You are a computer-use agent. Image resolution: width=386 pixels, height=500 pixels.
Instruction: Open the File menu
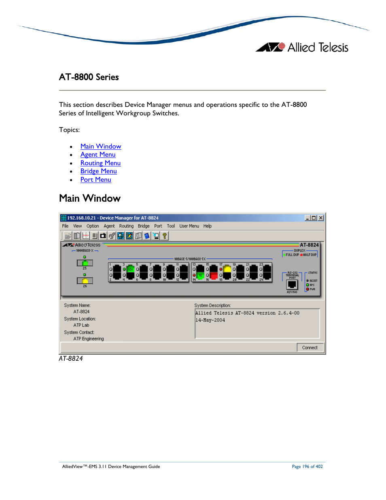[x=65, y=226]
